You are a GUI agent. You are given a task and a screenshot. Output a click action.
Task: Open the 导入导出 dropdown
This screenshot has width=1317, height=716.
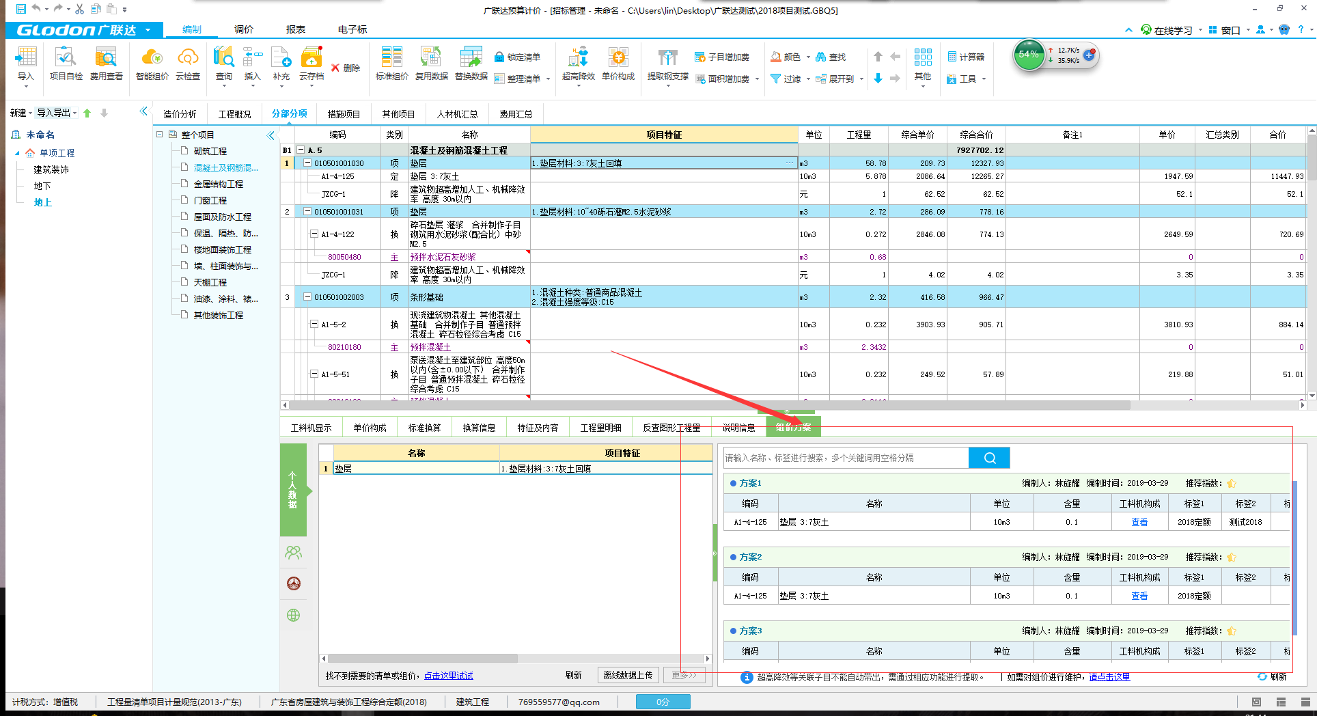[x=57, y=113]
